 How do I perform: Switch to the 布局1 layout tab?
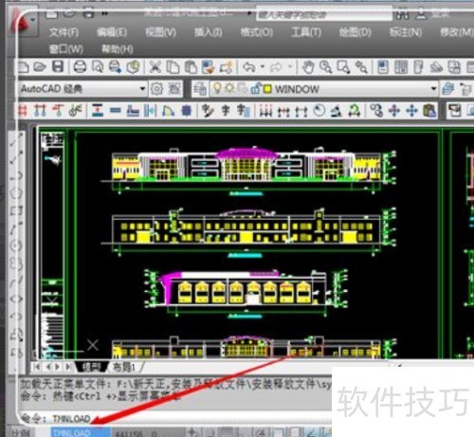pyautogui.click(x=124, y=367)
